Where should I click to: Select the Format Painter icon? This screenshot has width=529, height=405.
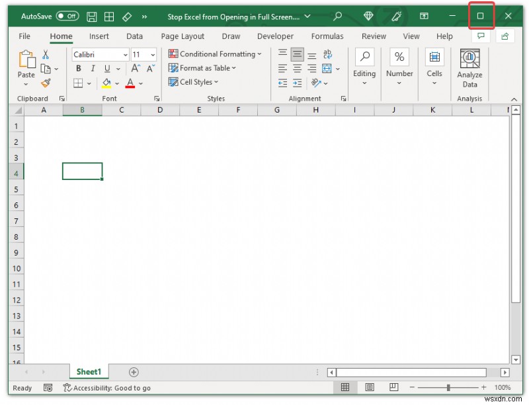click(x=46, y=83)
